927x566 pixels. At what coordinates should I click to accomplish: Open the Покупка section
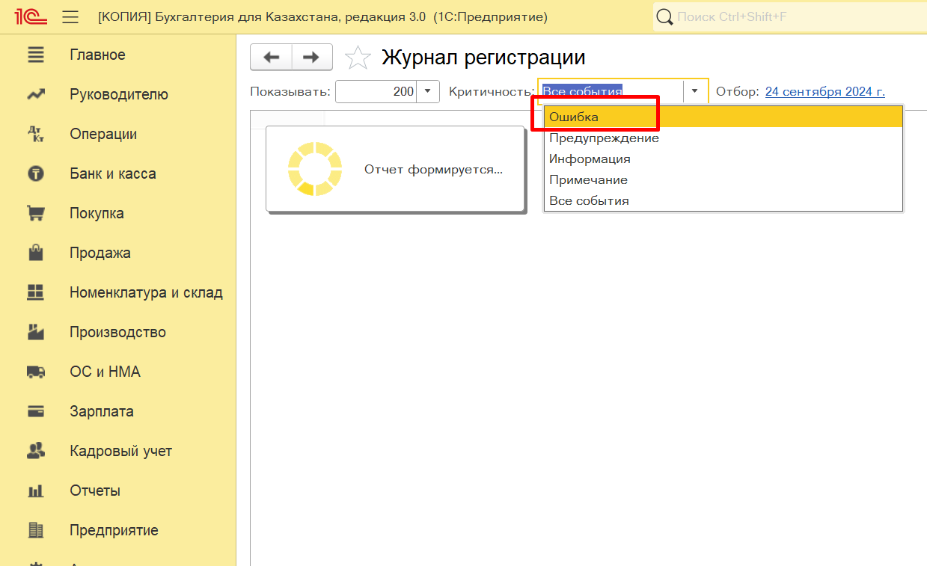click(97, 213)
